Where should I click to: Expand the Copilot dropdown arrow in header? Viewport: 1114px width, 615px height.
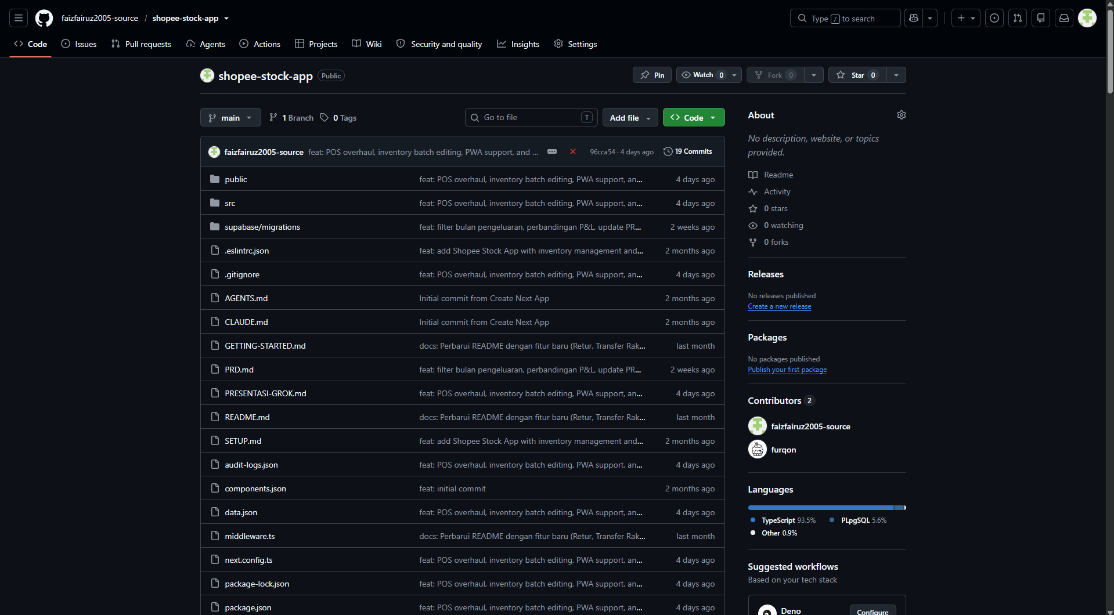click(x=930, y=19)
